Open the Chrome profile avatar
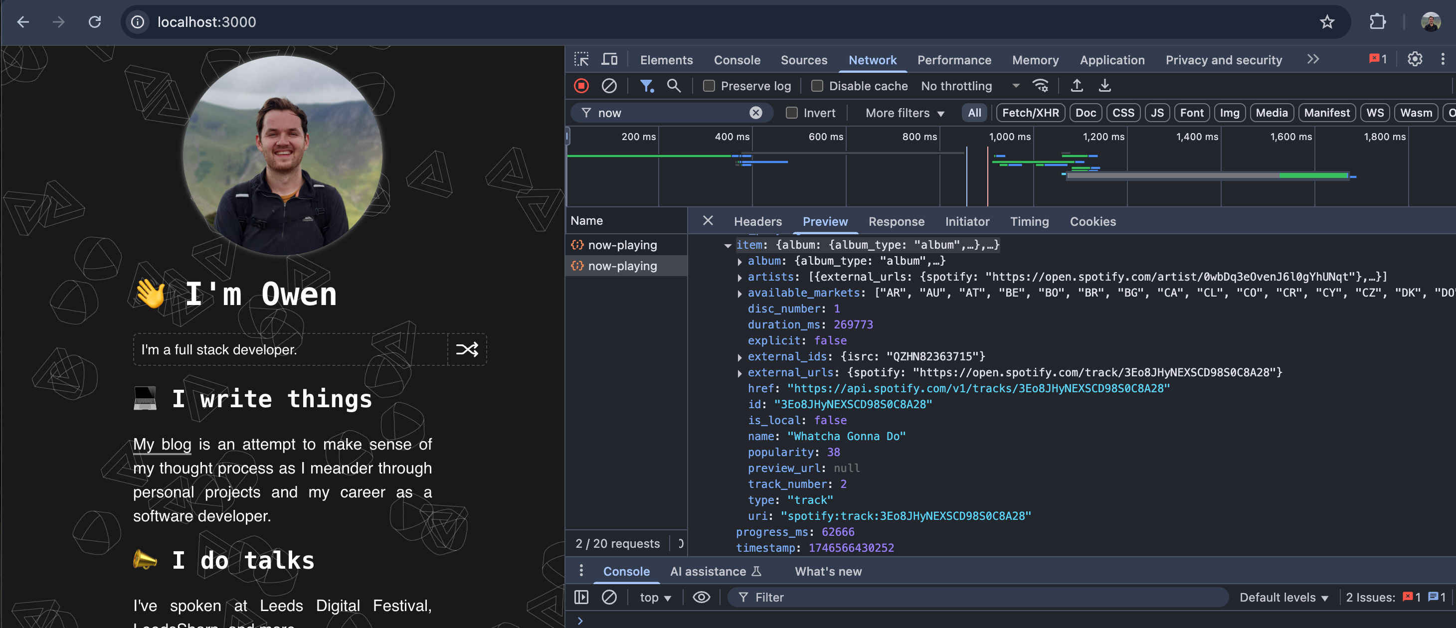The height and width of the screenshot is (628, 1456). coord(1430,22)
